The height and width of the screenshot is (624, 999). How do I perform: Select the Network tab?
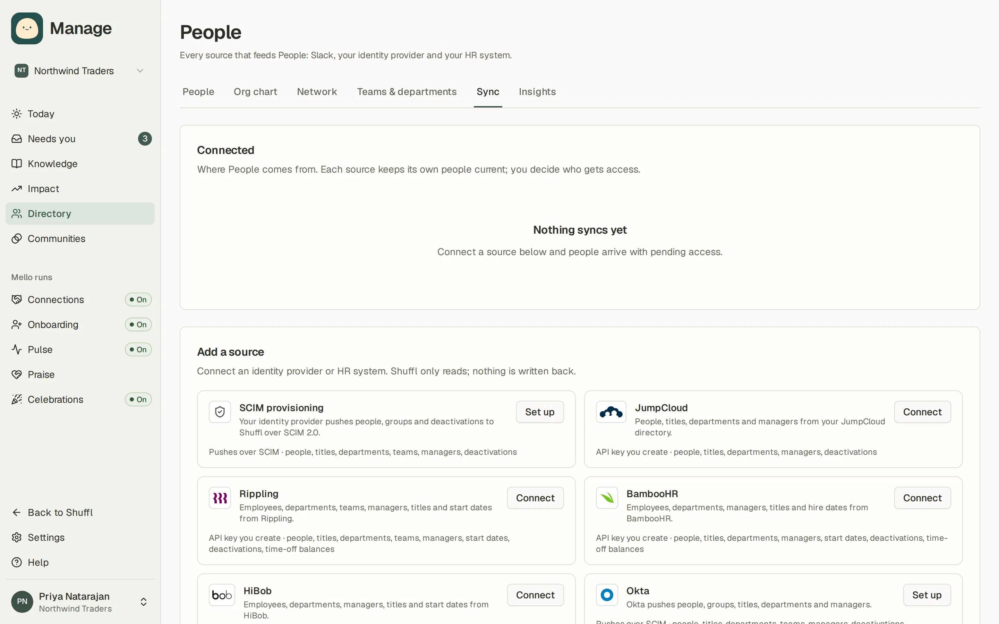[317, 92]
